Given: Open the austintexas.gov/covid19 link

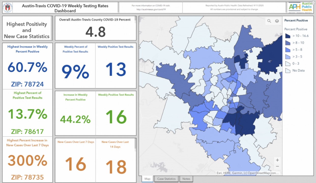Looking at the screenshot, I should [x=151, y=9].
